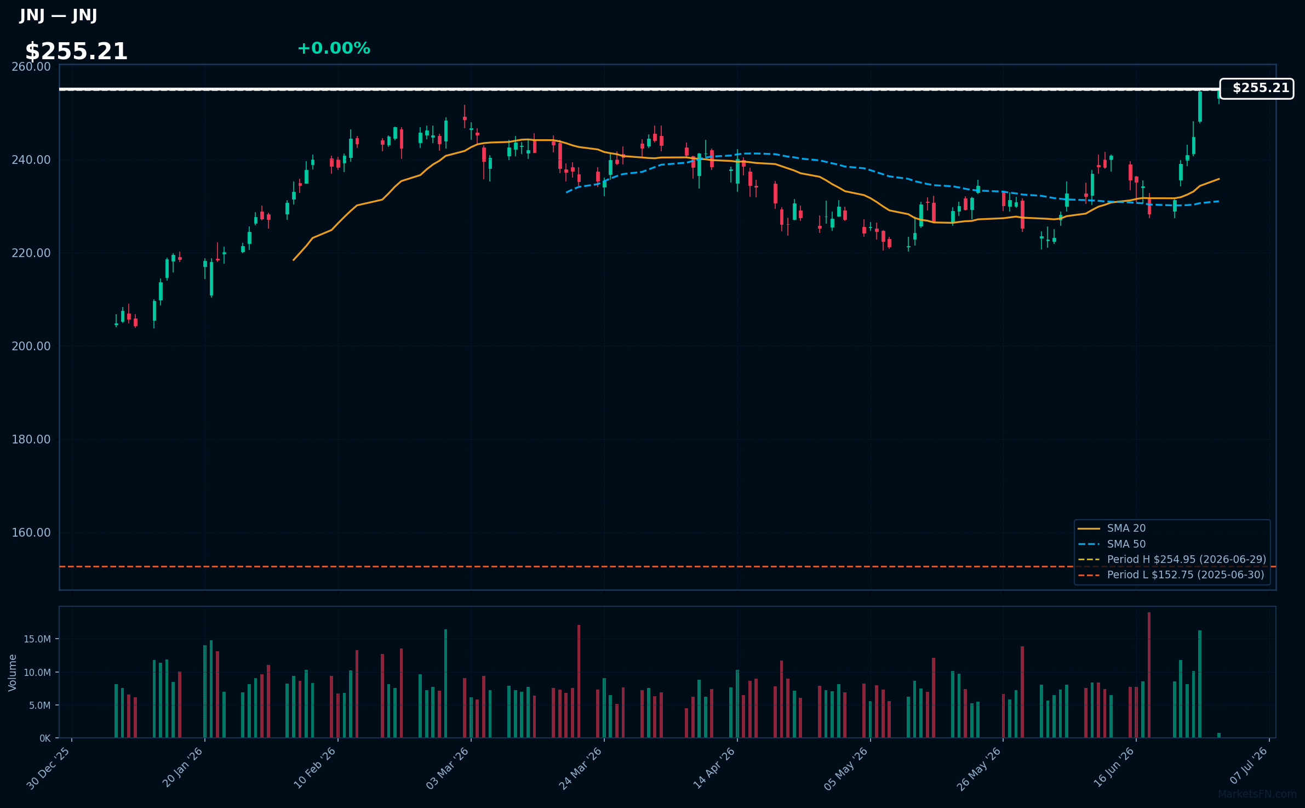Click the 16 Jun '26 date label
Screen dimensions: 1305x808
(x=1114, y=767)
